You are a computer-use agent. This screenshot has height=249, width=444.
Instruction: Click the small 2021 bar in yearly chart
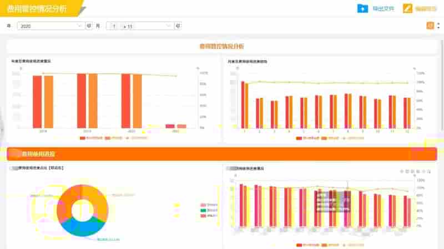(170, 126)
